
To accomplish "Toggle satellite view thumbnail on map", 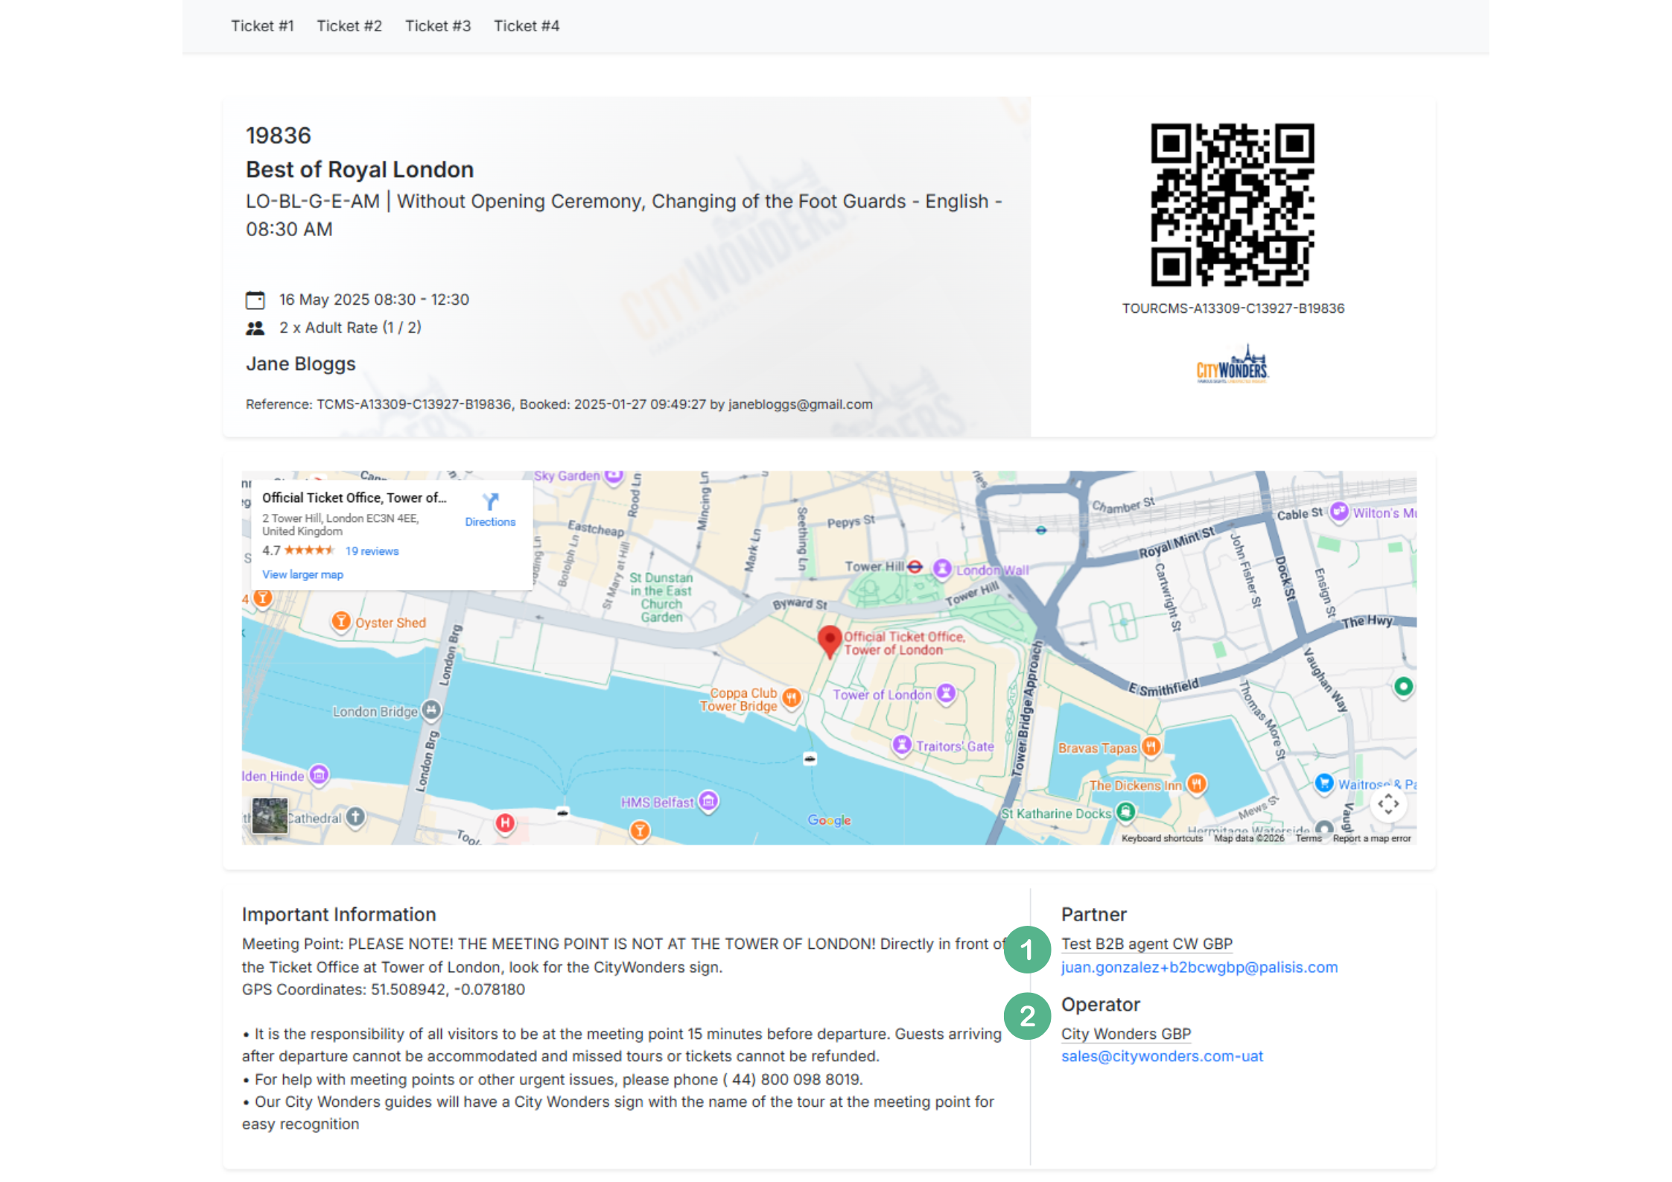I will (270, 816).
